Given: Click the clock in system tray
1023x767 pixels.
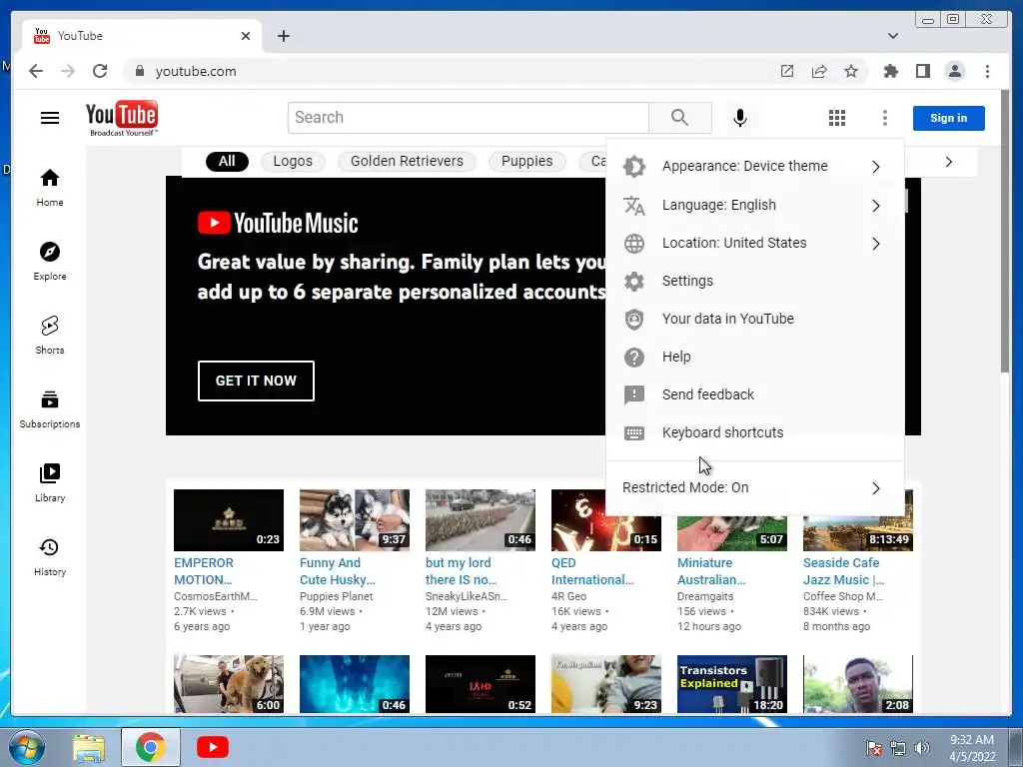Looking at the screenshot, I should tap(971, 748).
